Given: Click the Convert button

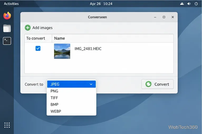Looking at the screenshot, I should 157,84.
